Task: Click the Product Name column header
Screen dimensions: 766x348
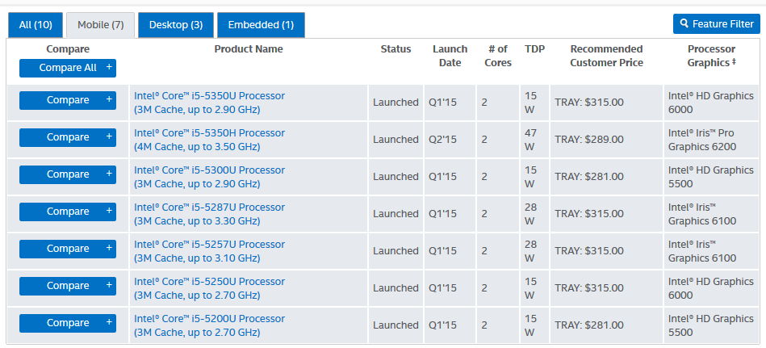Action: [x=249, y=49]
